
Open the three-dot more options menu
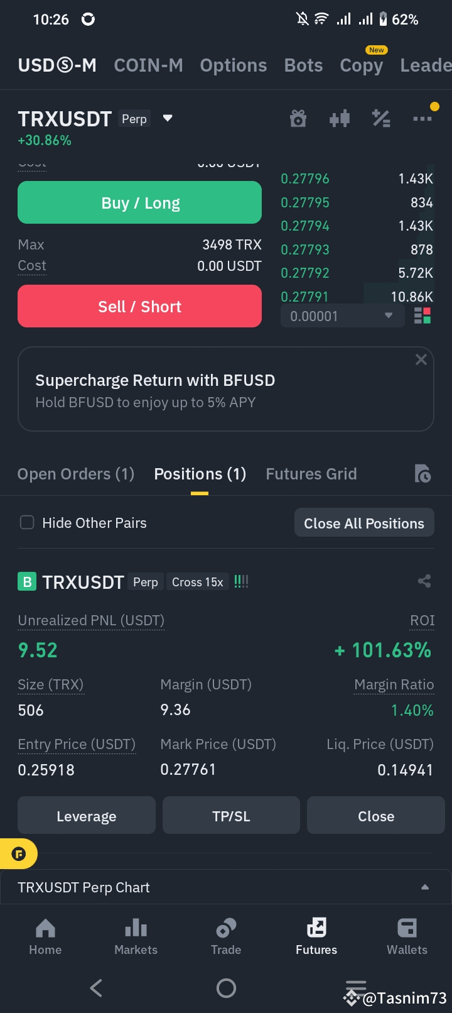pyautogui.click(x=422, y=118)
